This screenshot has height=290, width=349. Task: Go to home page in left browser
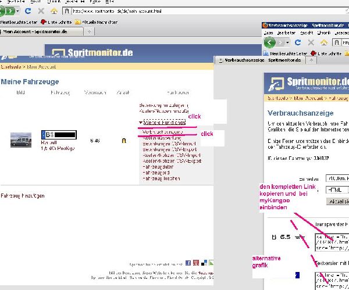pyautogui.click(x=54, y=11)
